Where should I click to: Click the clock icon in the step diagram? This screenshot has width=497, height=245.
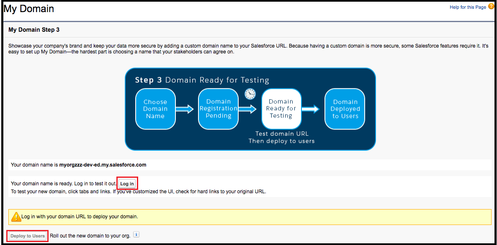250,94
